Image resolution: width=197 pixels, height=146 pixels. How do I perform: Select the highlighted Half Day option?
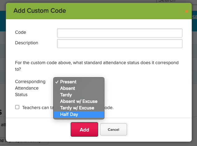coord(69,114)
